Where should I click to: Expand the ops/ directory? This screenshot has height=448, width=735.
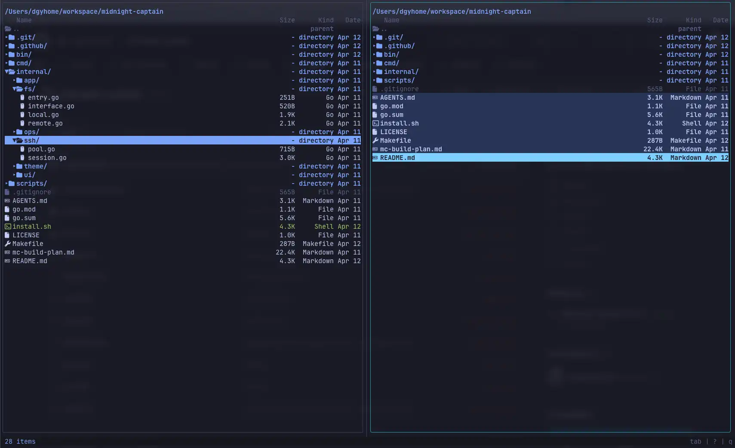(15, 132)
